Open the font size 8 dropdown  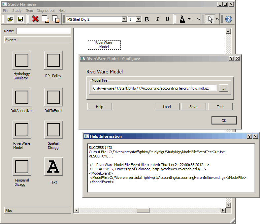[x=139, y=19]
